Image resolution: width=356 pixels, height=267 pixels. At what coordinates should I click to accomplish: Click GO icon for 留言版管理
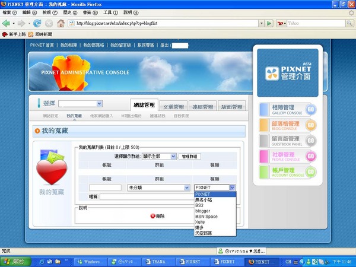tap(310, 141)
